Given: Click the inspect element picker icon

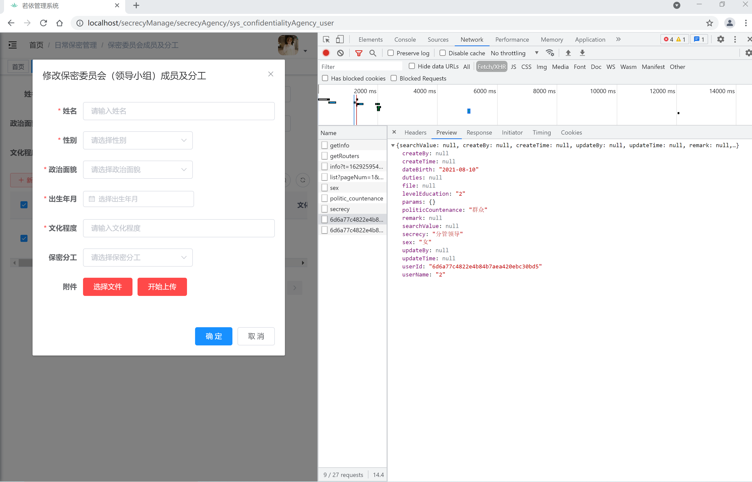Looking at the screenshot, I should point(326,39).
